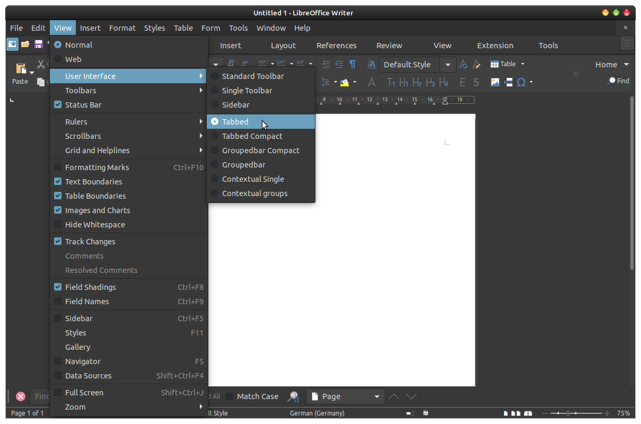Expand the Rulers submenu
The image size is (641, 424).
coord(129,122)
